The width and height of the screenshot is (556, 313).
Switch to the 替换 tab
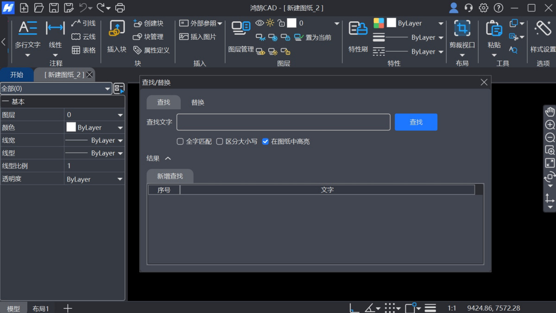point(197,102)
